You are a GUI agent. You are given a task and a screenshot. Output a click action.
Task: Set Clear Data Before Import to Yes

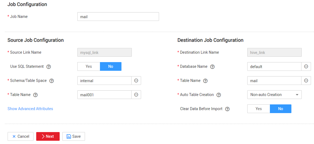tap(259, 109)
